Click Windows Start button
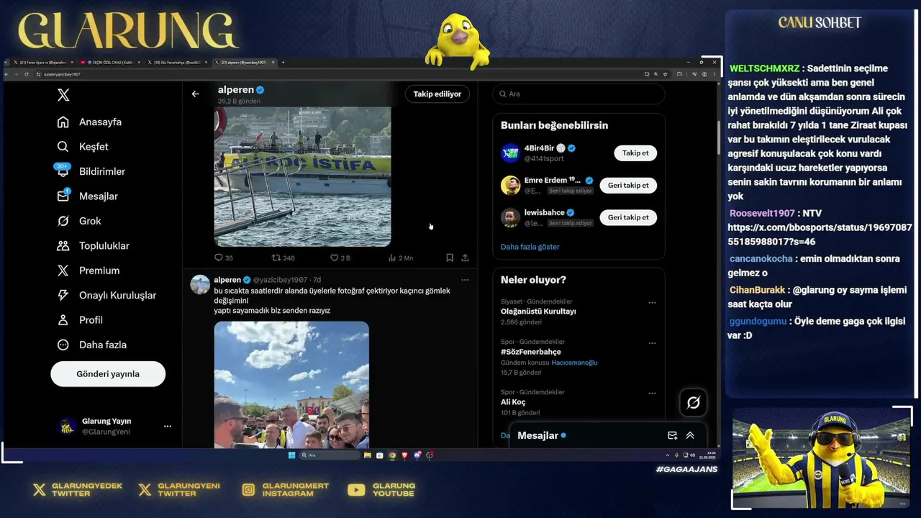This screenshot has height=518, width=921. 291,455
